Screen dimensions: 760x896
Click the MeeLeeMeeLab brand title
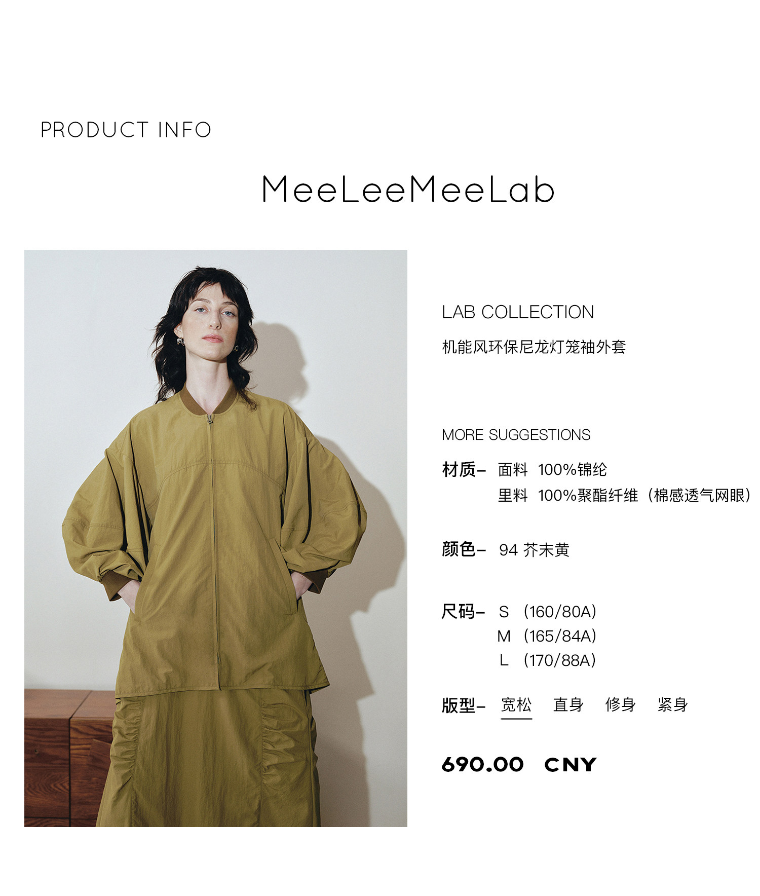(408, 189)
